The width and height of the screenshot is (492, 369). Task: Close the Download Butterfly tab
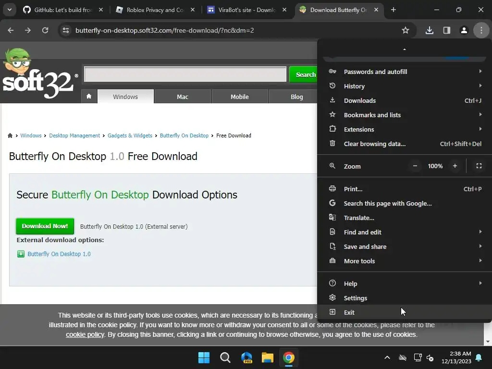[376, 10]
